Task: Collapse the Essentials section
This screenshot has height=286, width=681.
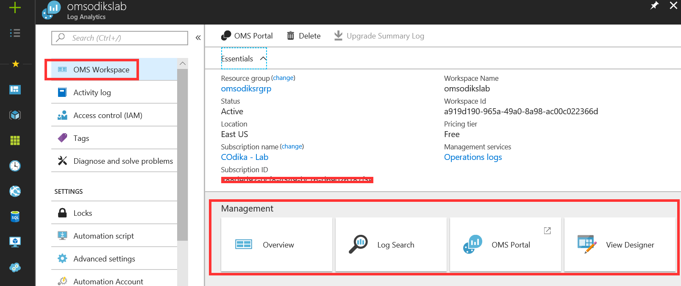Action: [244, 58]
